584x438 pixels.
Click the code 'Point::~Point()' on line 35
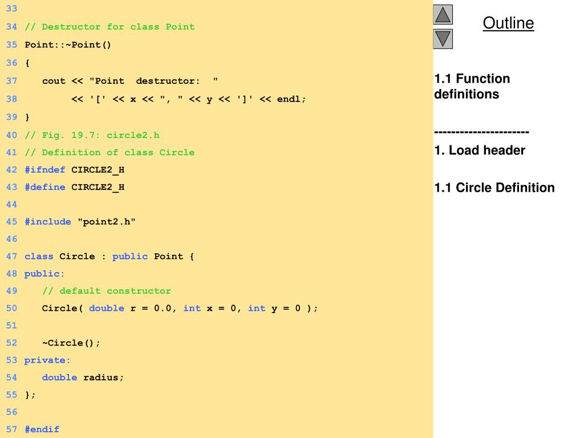(x=68, y=44)
